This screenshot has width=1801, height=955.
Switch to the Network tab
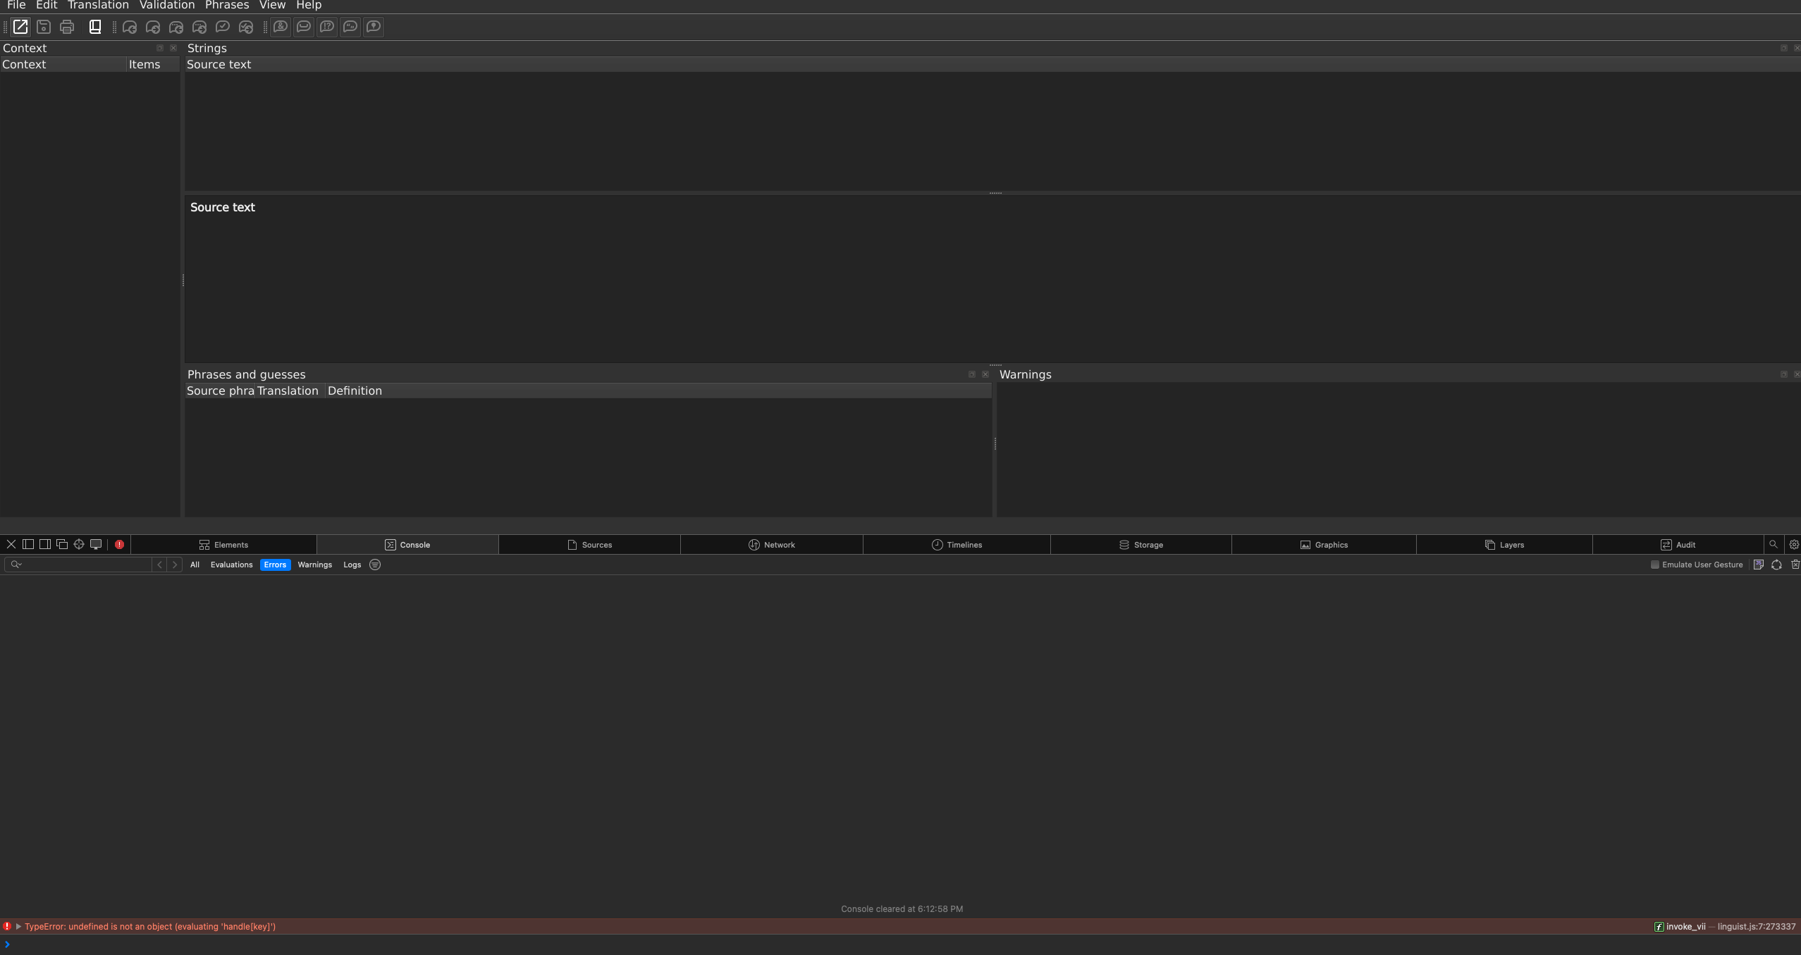(x=771, y=545)
